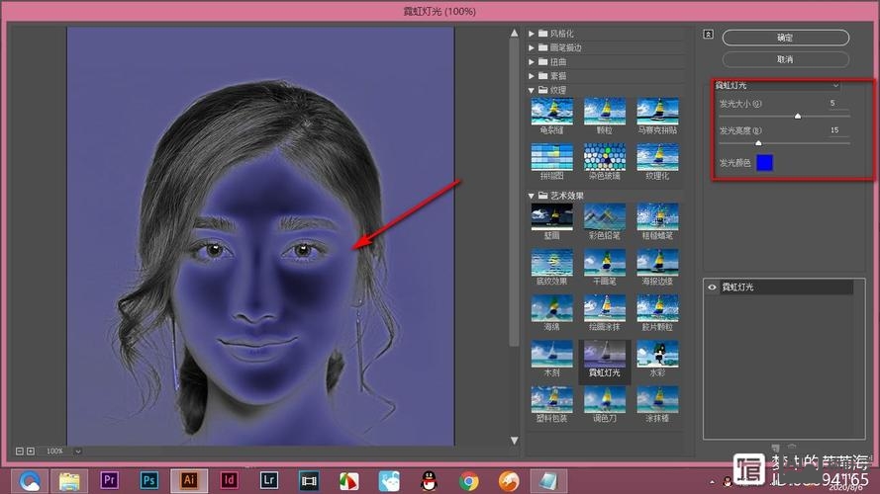Open the zoom percentage dropdown
The width and height of the screenshot is (880, 494).
(78, 451)
